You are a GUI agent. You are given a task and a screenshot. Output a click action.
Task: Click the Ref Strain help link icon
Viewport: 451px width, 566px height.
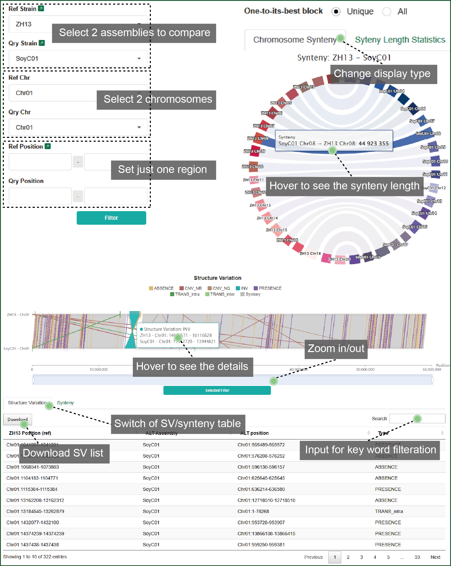pos(41,8)
